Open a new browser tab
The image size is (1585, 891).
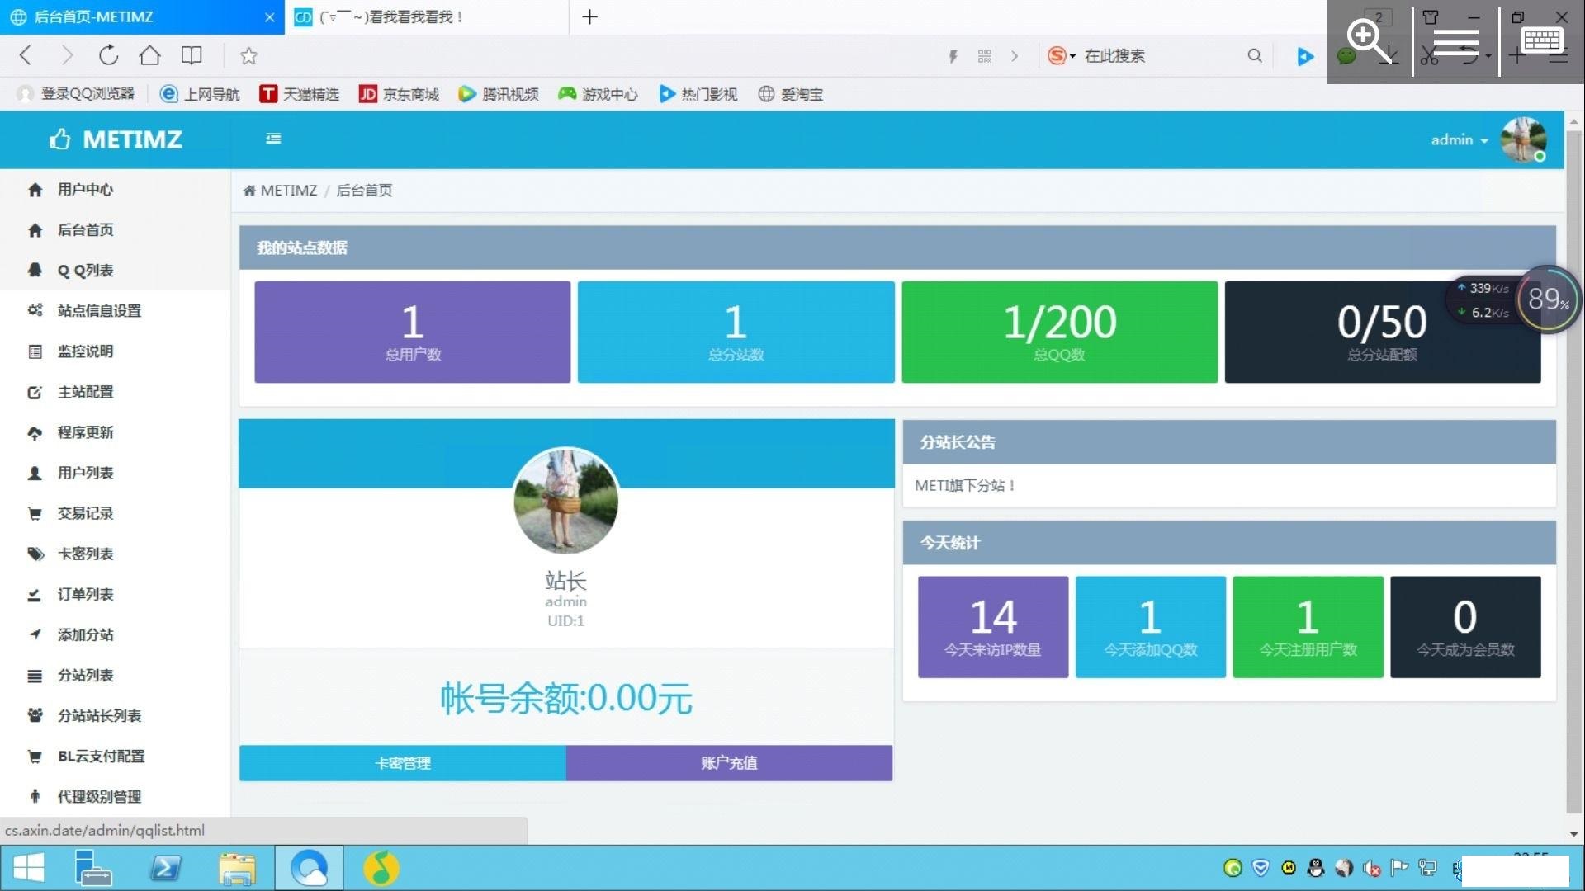point(589,16)
